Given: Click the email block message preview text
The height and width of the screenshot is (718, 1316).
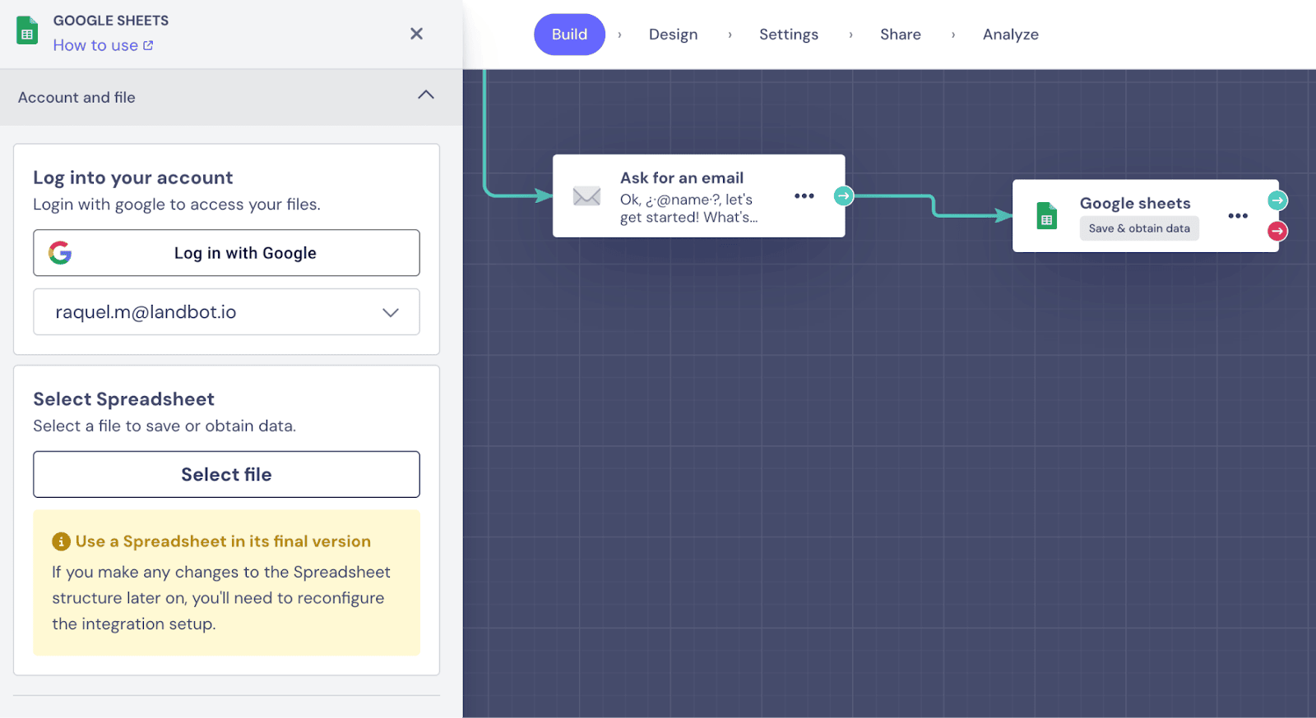Looking at the screenshot, I should (x=688, y=209).
